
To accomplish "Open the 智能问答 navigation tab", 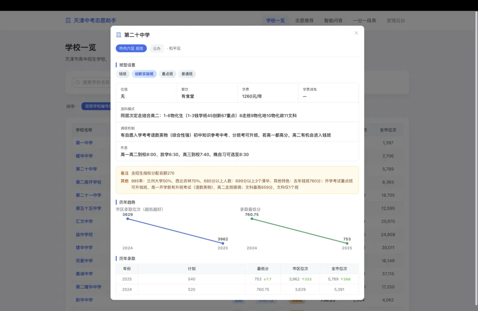I will (x=333, y=20).
